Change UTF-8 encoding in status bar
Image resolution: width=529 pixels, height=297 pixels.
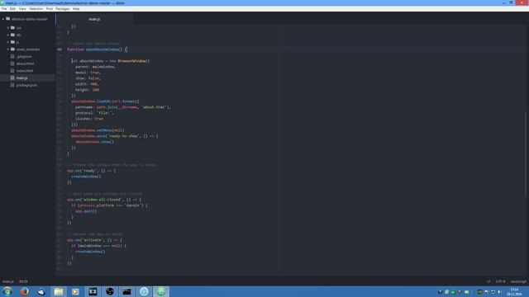click(x=500, y=281)
